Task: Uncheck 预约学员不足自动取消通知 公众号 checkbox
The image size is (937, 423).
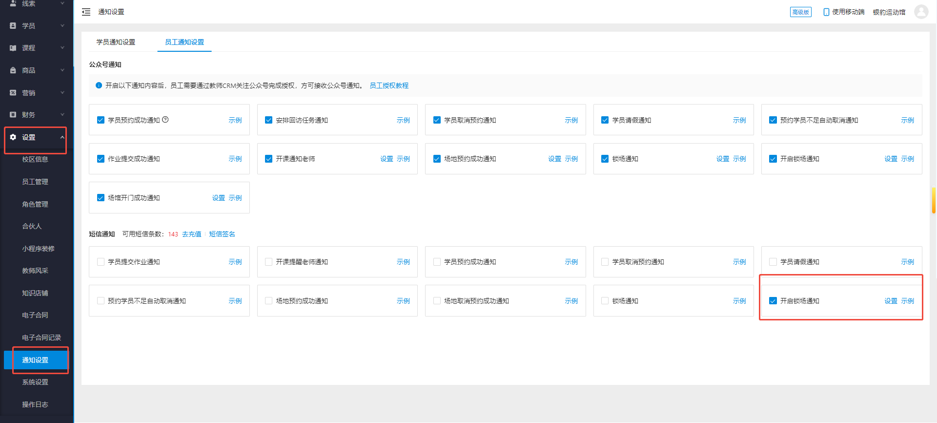Action: 773,120
